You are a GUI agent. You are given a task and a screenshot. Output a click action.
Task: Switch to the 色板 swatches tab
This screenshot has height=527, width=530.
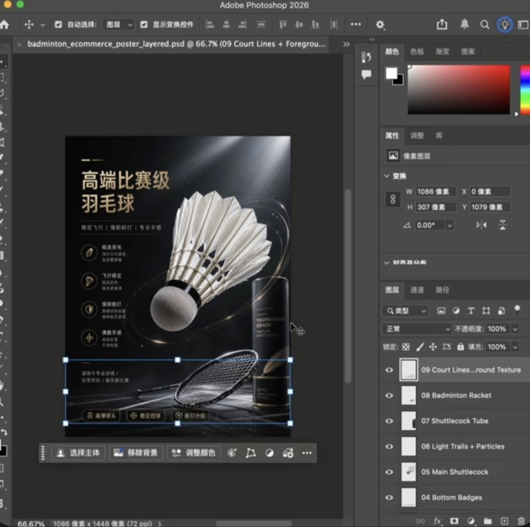pos(417,52)
